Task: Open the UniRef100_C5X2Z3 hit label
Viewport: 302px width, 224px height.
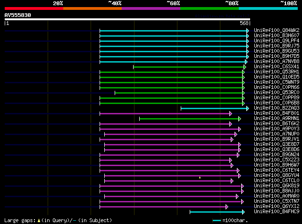Action: (277, 160)
